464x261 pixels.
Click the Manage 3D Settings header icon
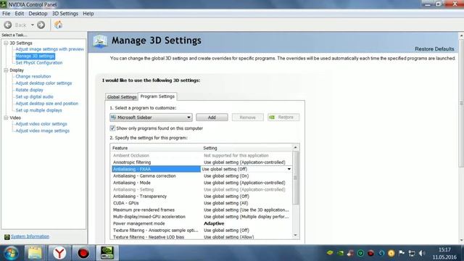[x=100, y=41]
